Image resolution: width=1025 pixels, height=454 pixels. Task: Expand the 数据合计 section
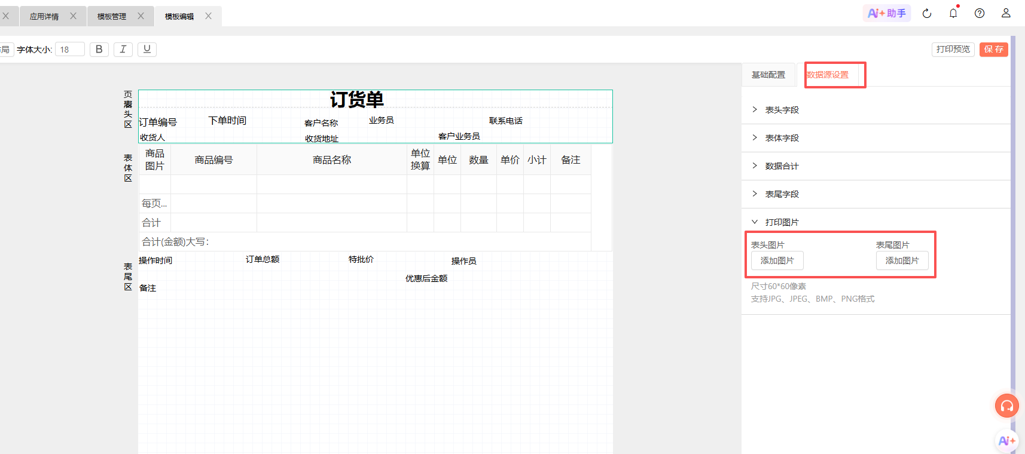876,166
